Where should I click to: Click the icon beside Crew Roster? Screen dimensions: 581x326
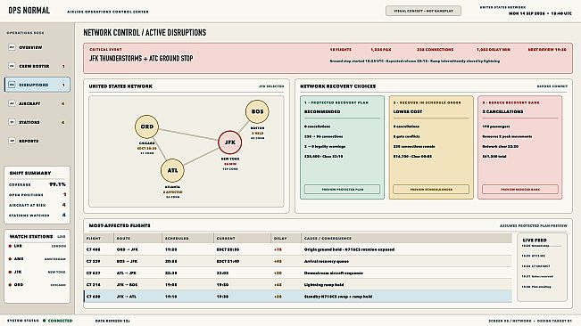pyautogui.click(x=12, y=66)
